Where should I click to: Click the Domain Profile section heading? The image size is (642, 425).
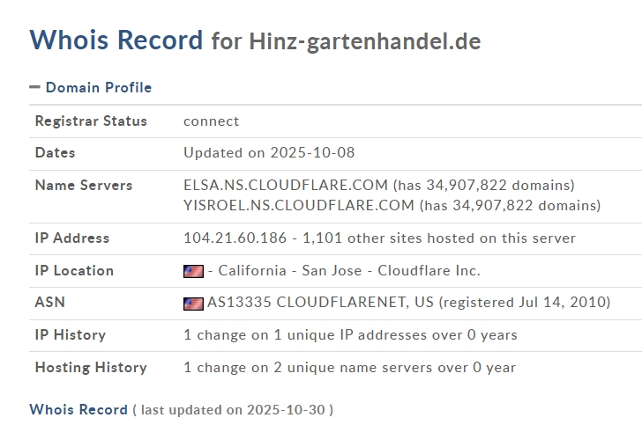(98, 87)
